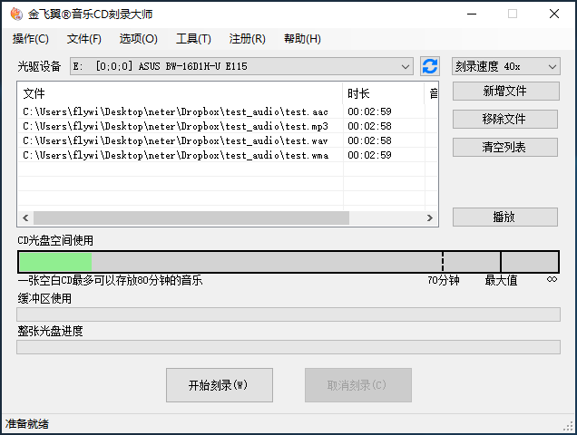Viewport: 577px width, 435px height.
Task: Click the 播放 button
Action: 504,217
